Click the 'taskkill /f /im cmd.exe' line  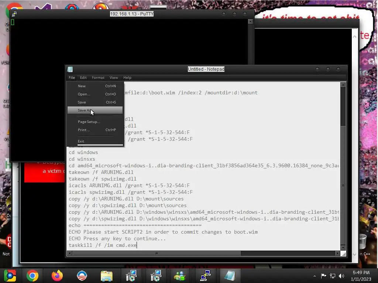point(103,245)
